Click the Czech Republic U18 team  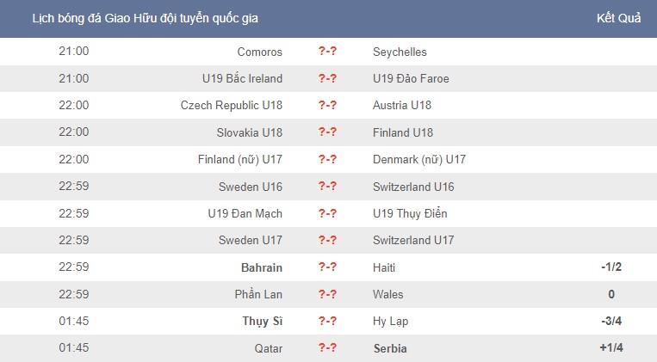(232, 106)
